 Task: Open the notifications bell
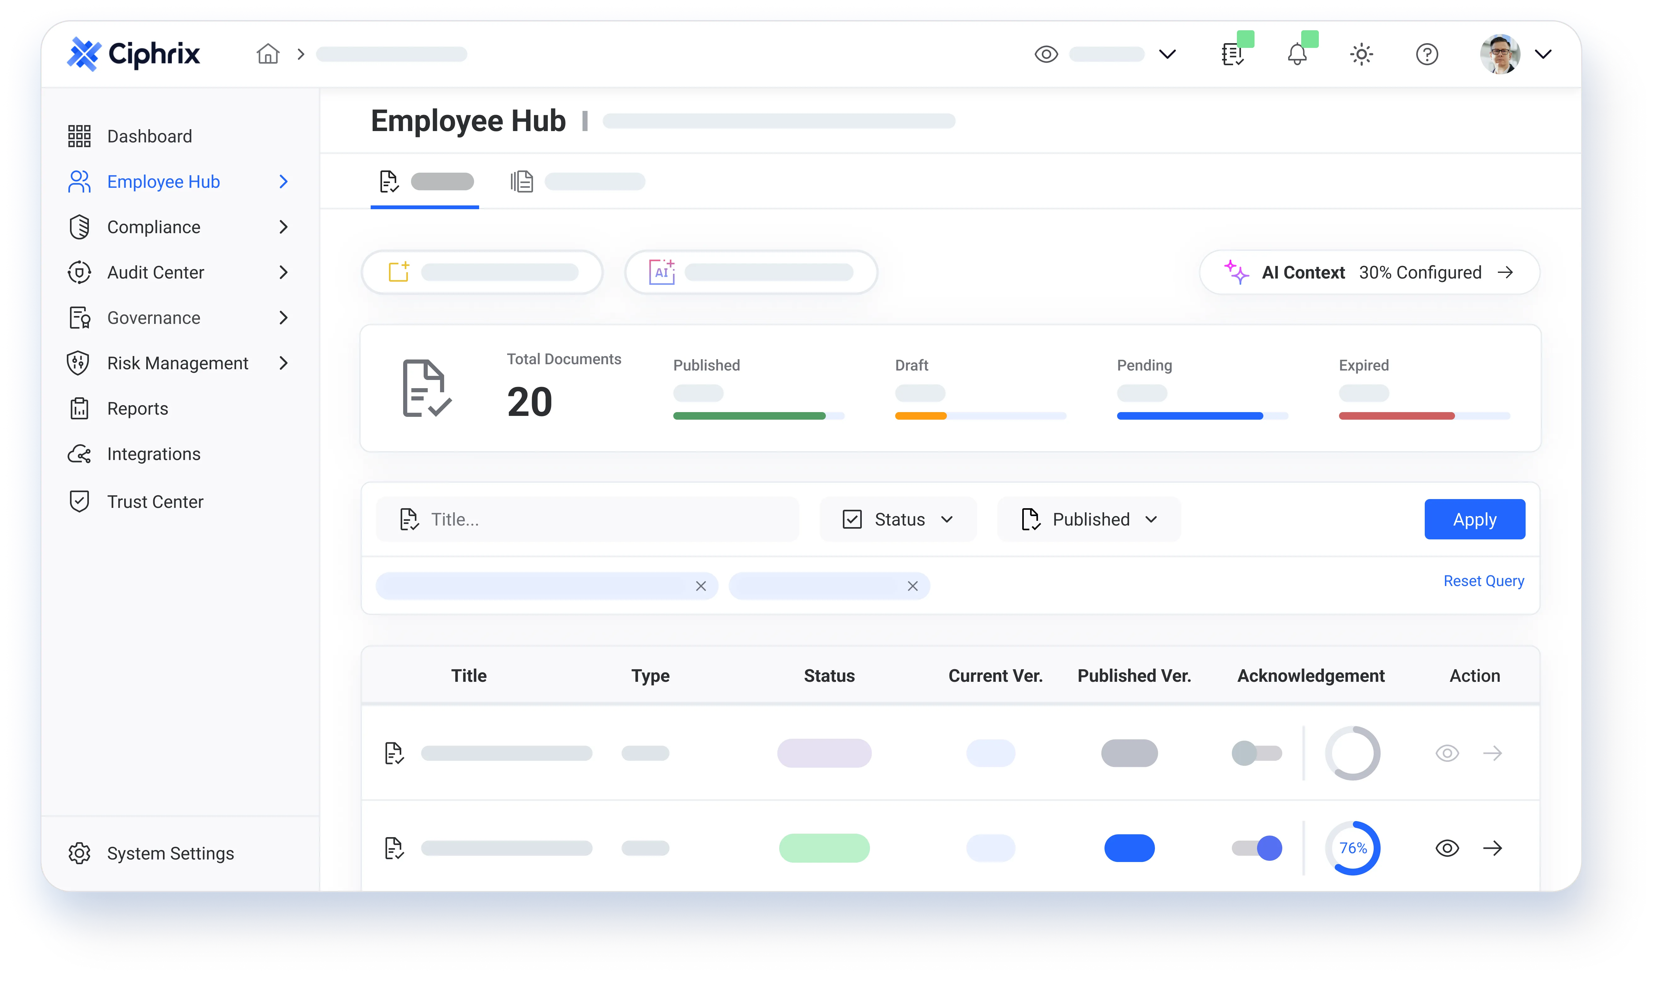[x=1297, y=54]
